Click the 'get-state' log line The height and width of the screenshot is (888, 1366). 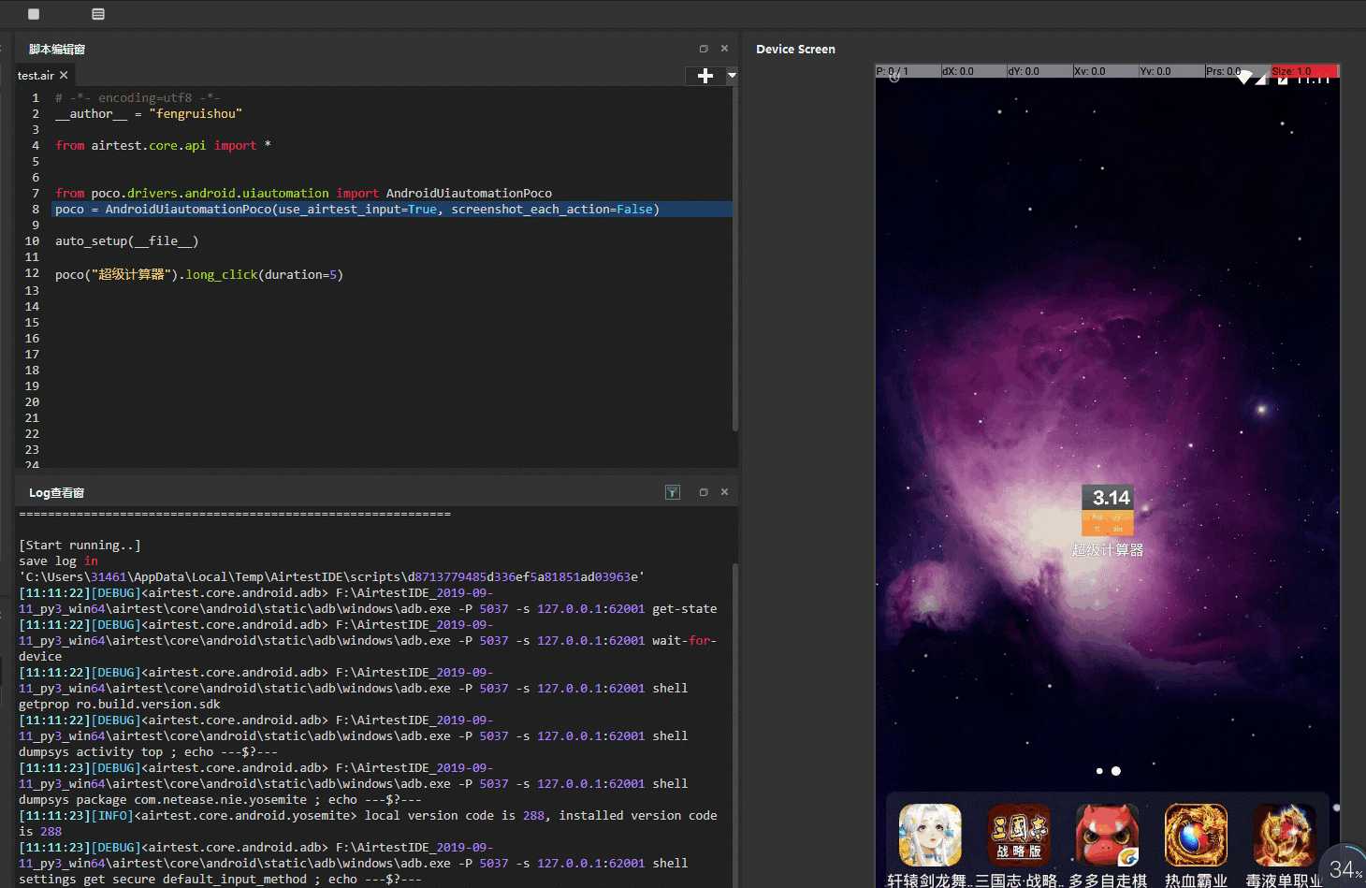point(368,601)
